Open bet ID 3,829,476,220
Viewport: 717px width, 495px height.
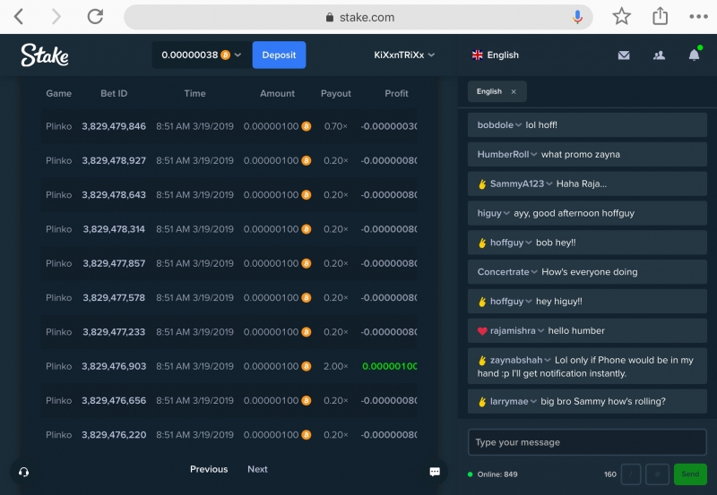[x=114, y=435]
